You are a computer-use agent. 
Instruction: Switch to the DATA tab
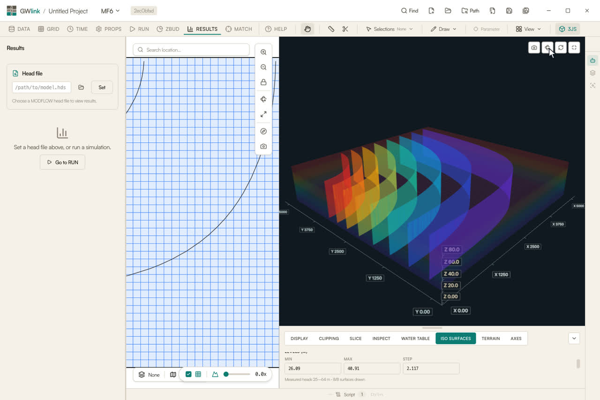click(x=19, y=29)
